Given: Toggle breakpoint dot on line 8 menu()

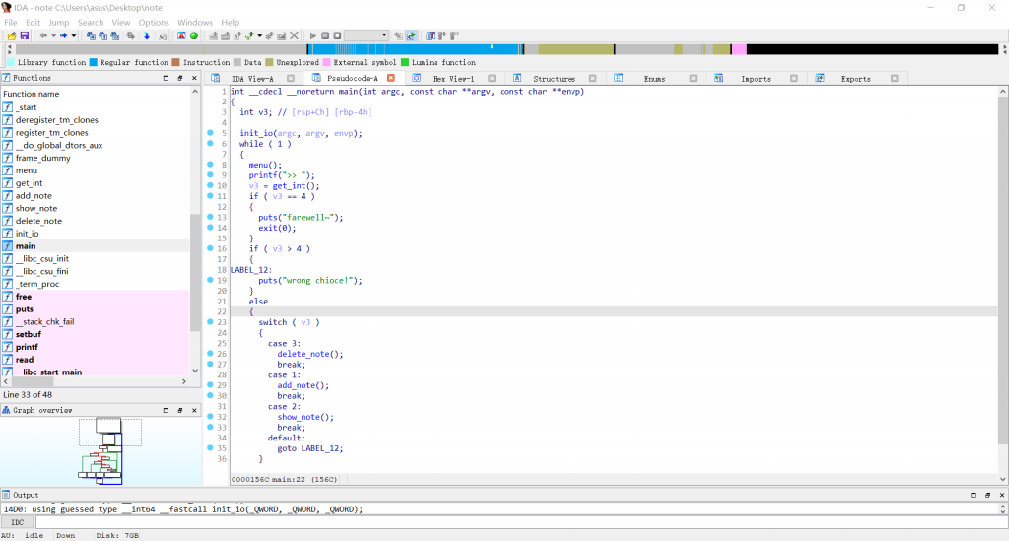Looking at the screenshot, I should (x=211, y=165).
